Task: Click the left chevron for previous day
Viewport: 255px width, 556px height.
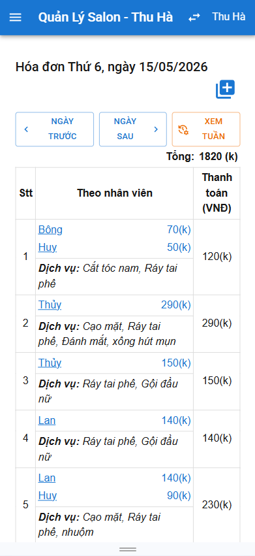Action: pos(26,129)
